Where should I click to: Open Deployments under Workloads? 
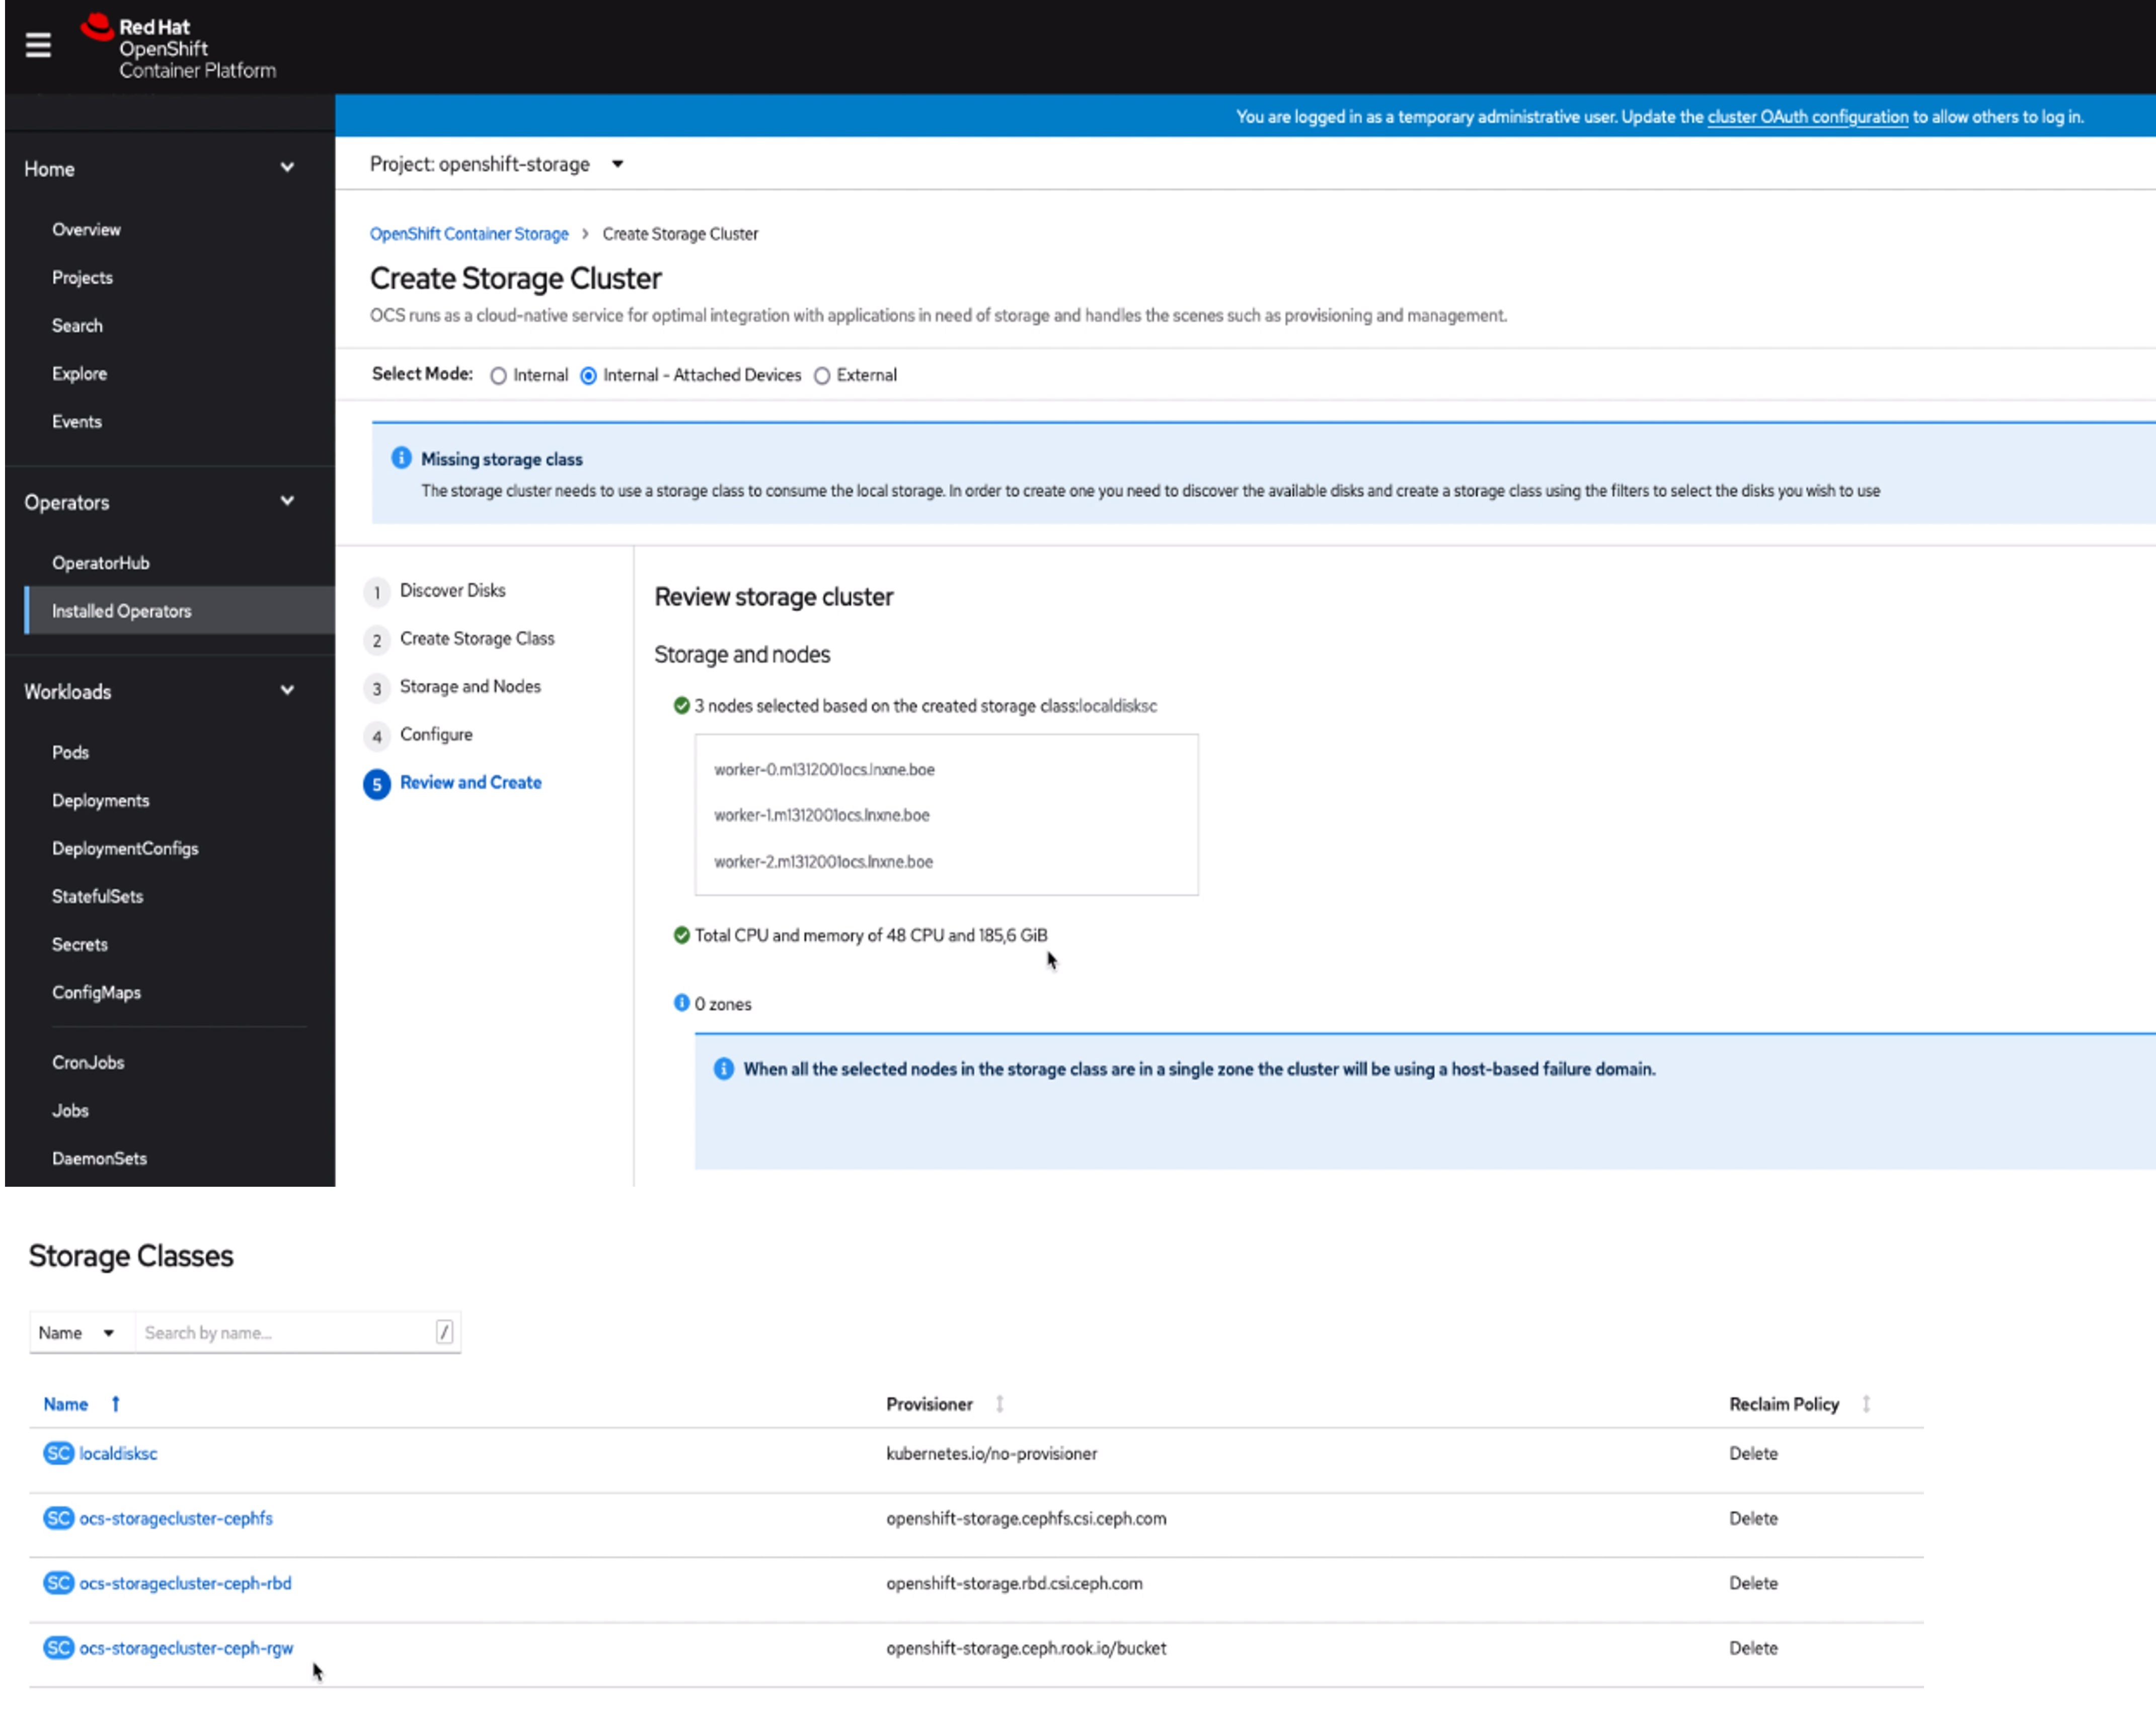point(100,799)
